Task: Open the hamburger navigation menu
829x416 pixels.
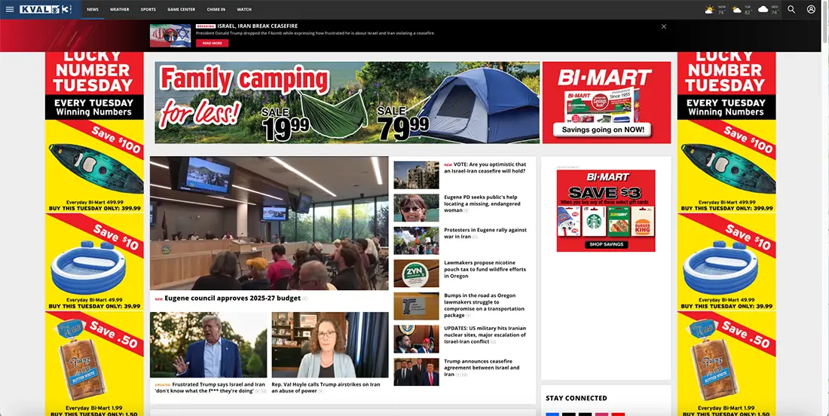Action: coord(10,10)
